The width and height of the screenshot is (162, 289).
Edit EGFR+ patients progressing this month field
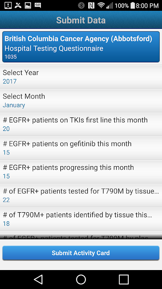81,172
